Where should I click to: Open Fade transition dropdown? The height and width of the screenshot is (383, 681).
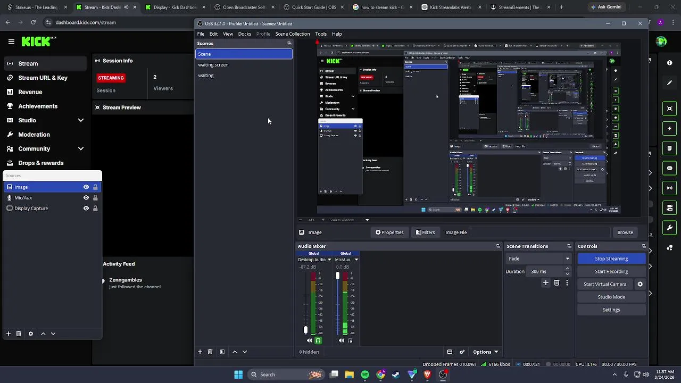[538, 259]
